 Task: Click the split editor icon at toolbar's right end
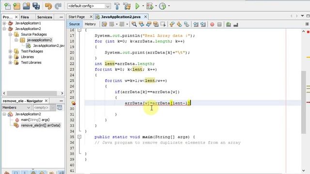point(307,24)
